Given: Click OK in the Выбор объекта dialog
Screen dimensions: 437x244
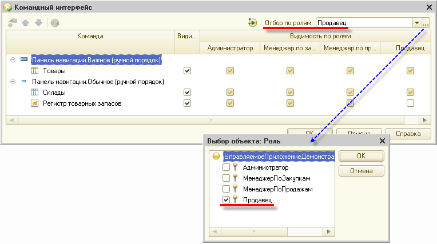Looking at the screenshot, I should coord(361,156).
